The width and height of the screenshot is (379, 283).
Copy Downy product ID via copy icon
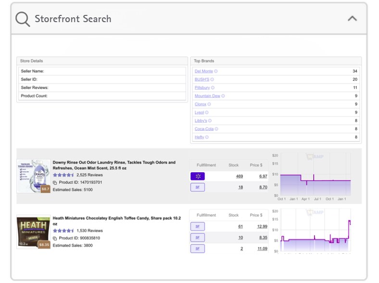pos(55,183)
